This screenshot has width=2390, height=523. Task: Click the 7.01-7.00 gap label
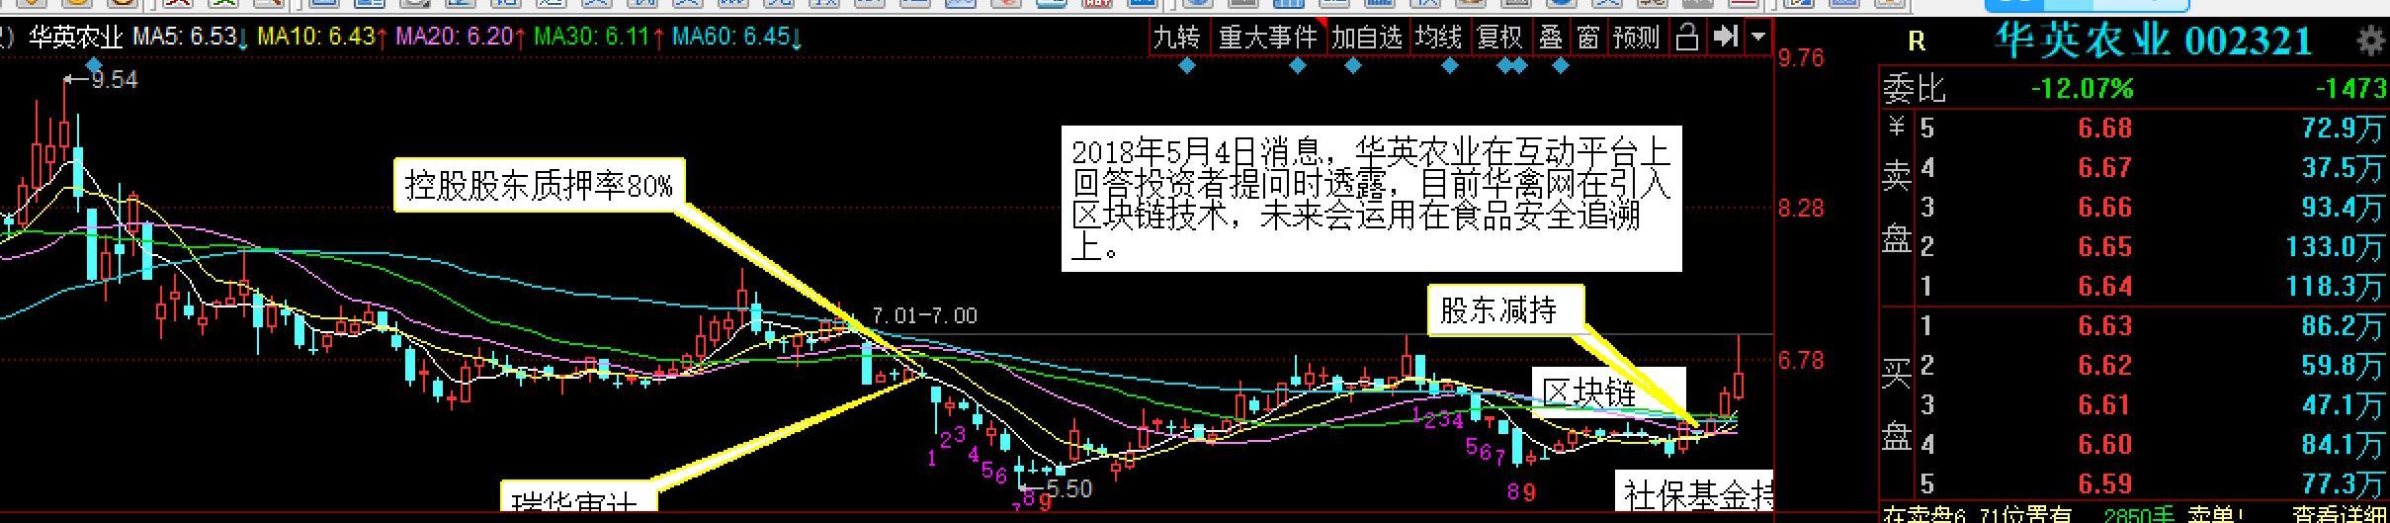(923, 315)
